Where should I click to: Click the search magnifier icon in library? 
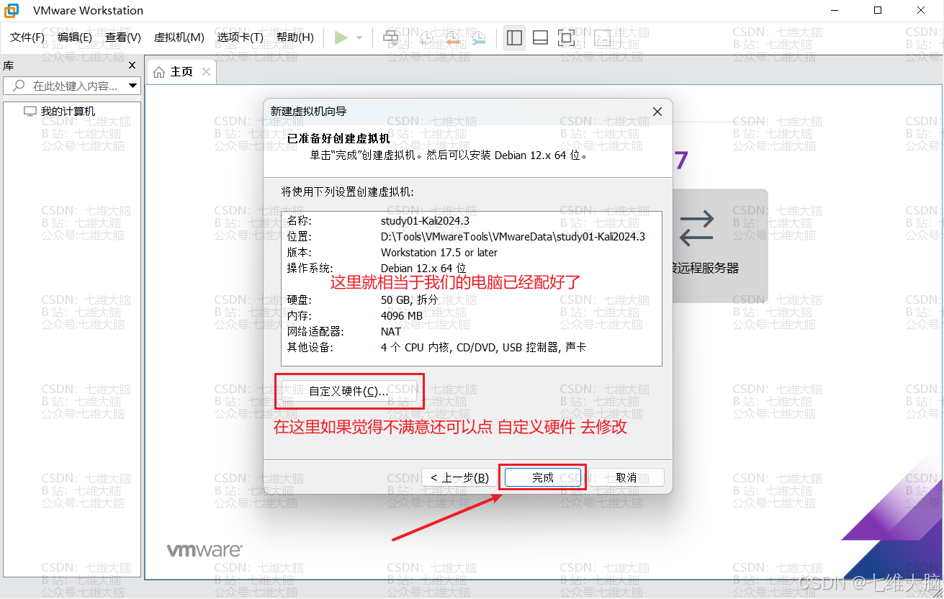coord(19,86)
